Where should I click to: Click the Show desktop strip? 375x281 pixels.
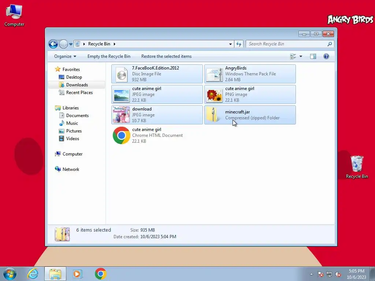[372, 274]
